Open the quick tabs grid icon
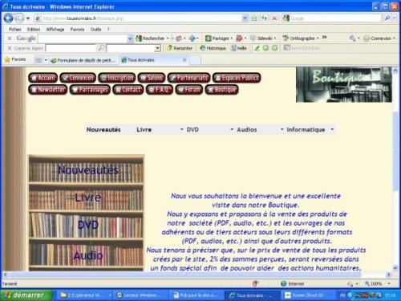 (x=38, y=60)
